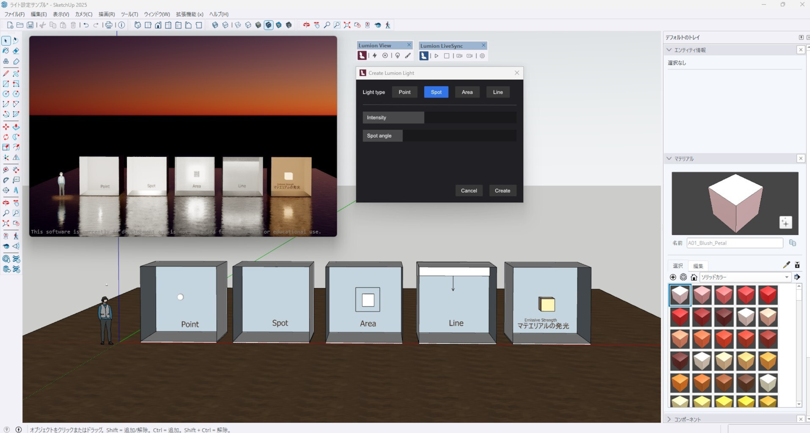Image resolution: width=810 pixels, height=433 pixels.
Task: Switch to 編集 tab in materials
Action: click(698, 266)
